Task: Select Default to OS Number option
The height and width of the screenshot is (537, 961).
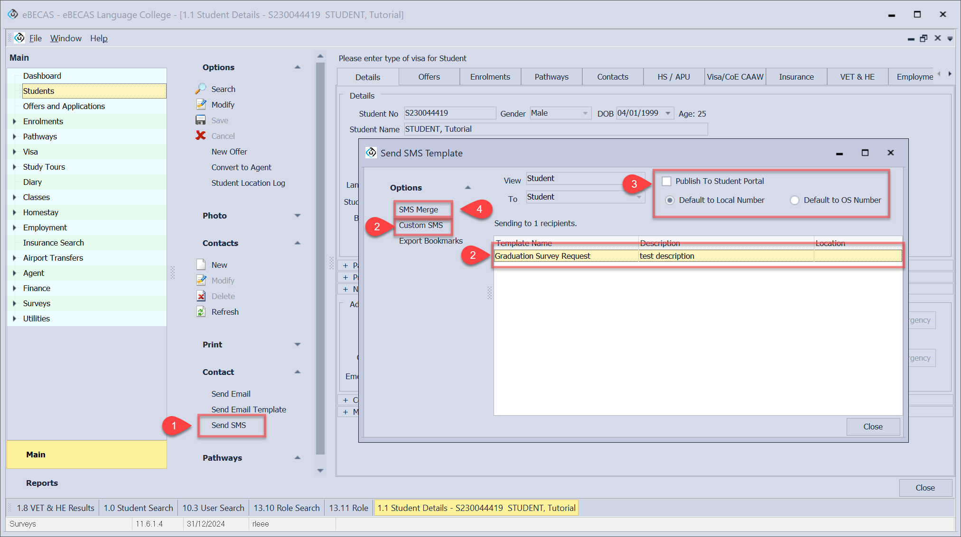Action: click(794, 200)
